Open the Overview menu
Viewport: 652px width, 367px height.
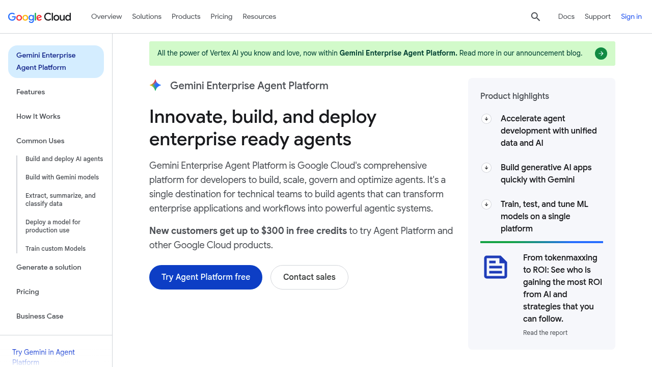pyautogui.click(x=106, y=17)
